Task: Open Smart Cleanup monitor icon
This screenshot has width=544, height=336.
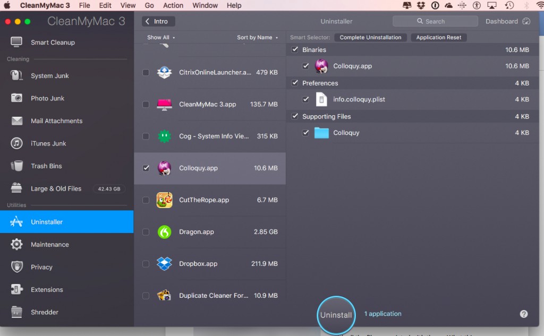Action: 16,42
